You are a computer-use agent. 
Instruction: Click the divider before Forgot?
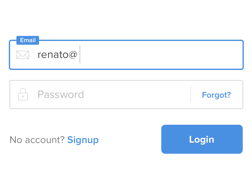[191, 94]
